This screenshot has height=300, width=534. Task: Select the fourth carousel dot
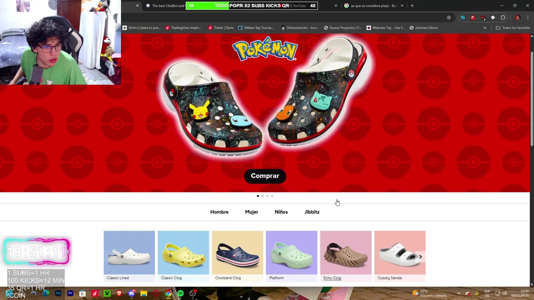point(272,196)
